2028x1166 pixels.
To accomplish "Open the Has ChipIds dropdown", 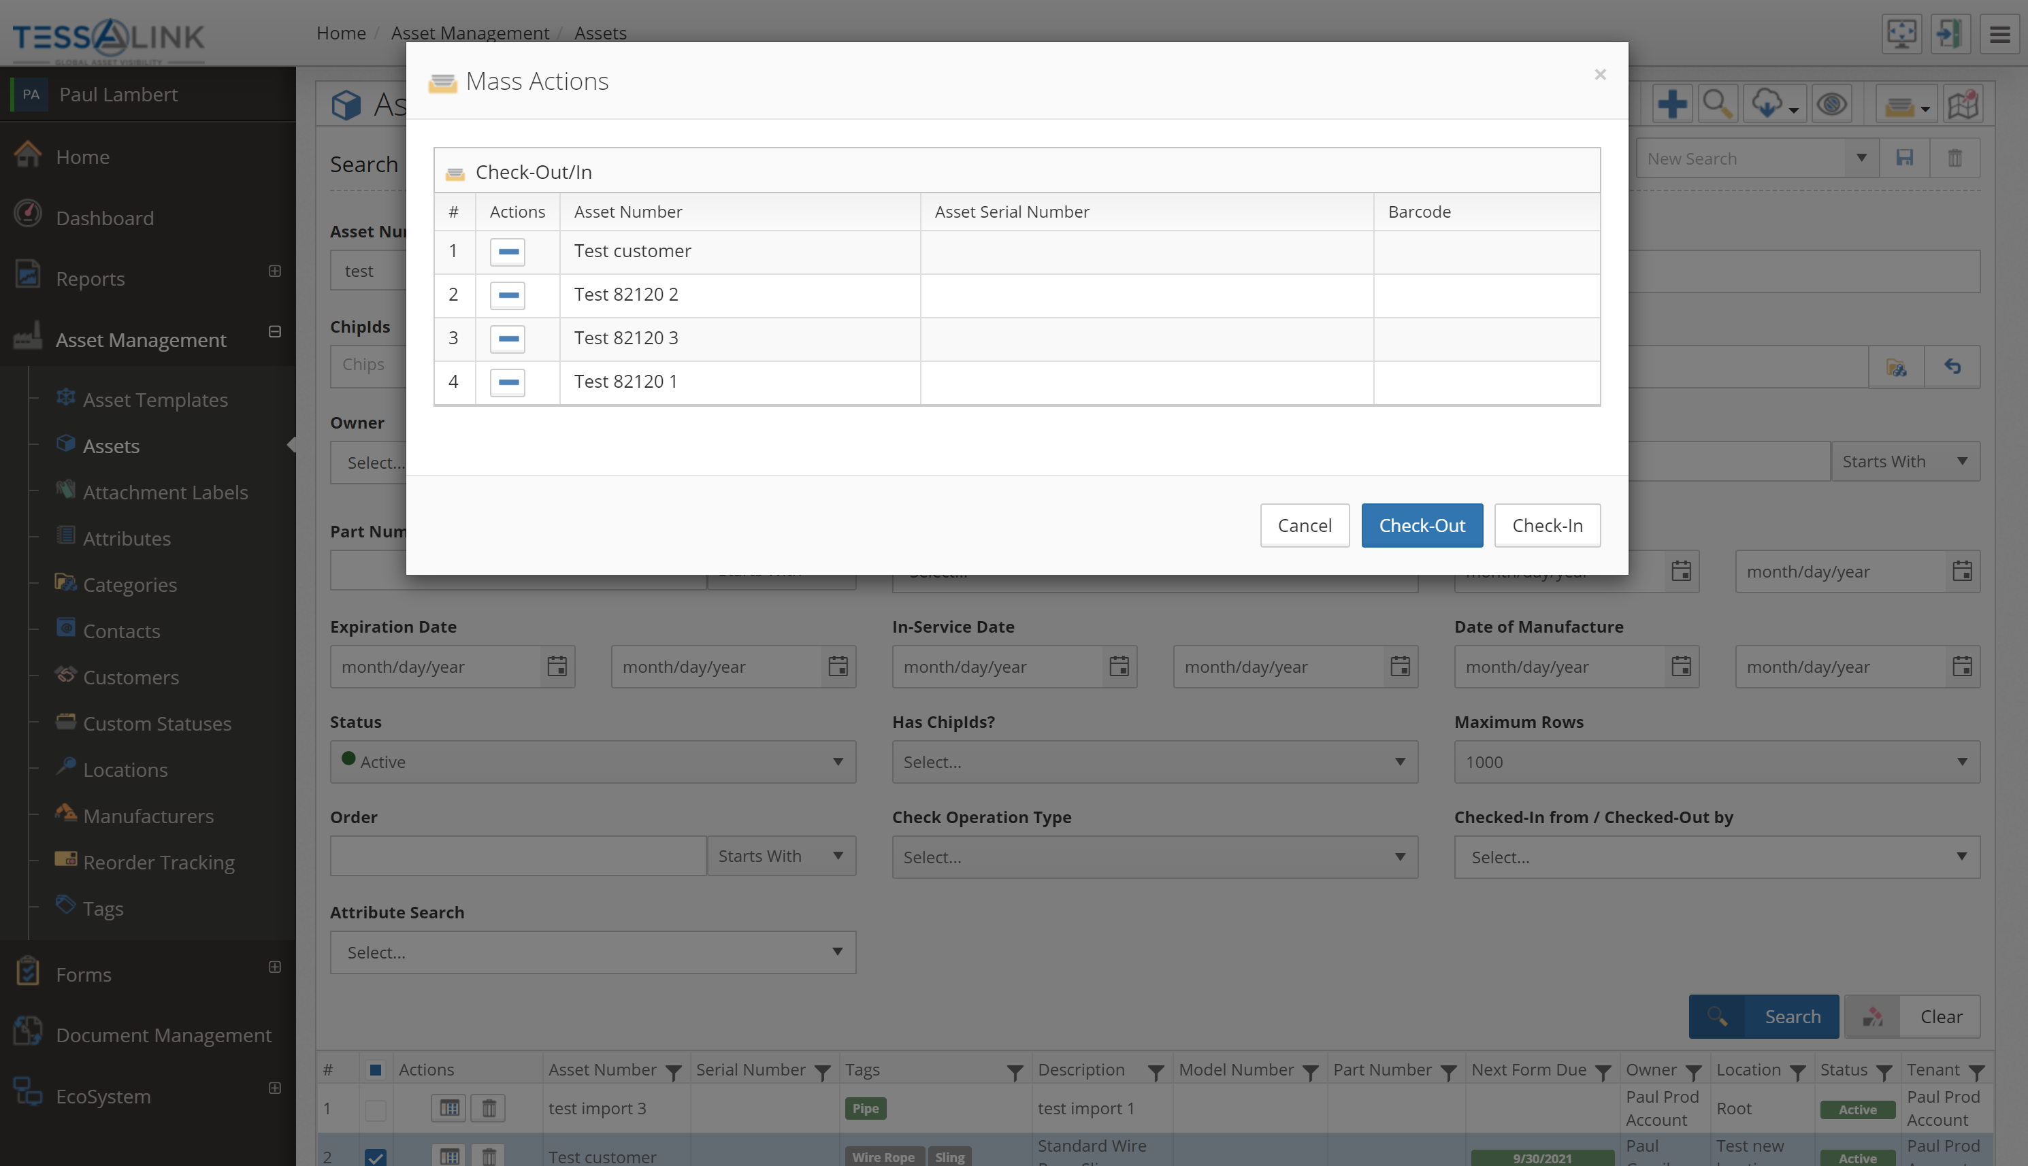I will [1155, 762].
